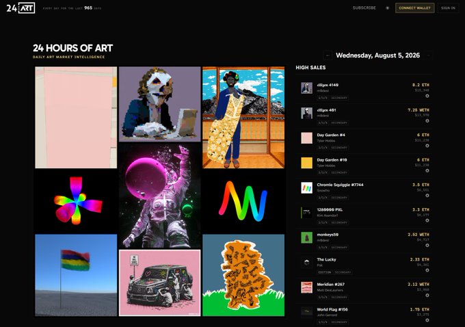Image resolution: width=465 pixels, height=327 pixels.
Task: Click the 2.52 WETH price value
Action: tap(418, 235)
